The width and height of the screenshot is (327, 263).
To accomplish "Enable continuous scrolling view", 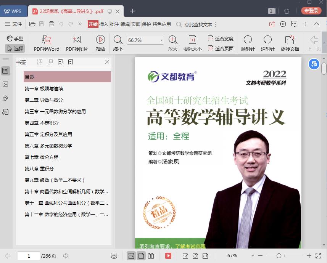I will [131, 256].
